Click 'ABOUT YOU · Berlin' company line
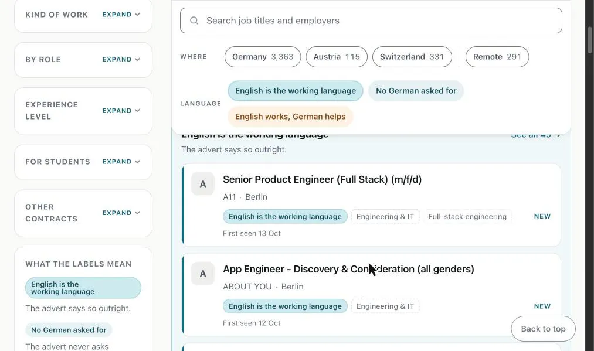Screen dimensions: 594x351 coord(263,287)
